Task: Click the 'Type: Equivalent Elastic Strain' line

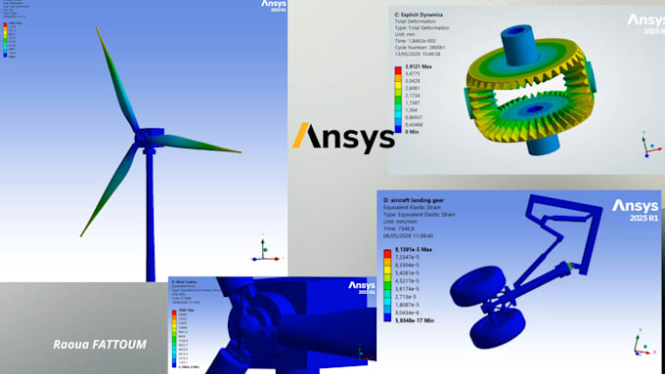Action: coord(419,215)
